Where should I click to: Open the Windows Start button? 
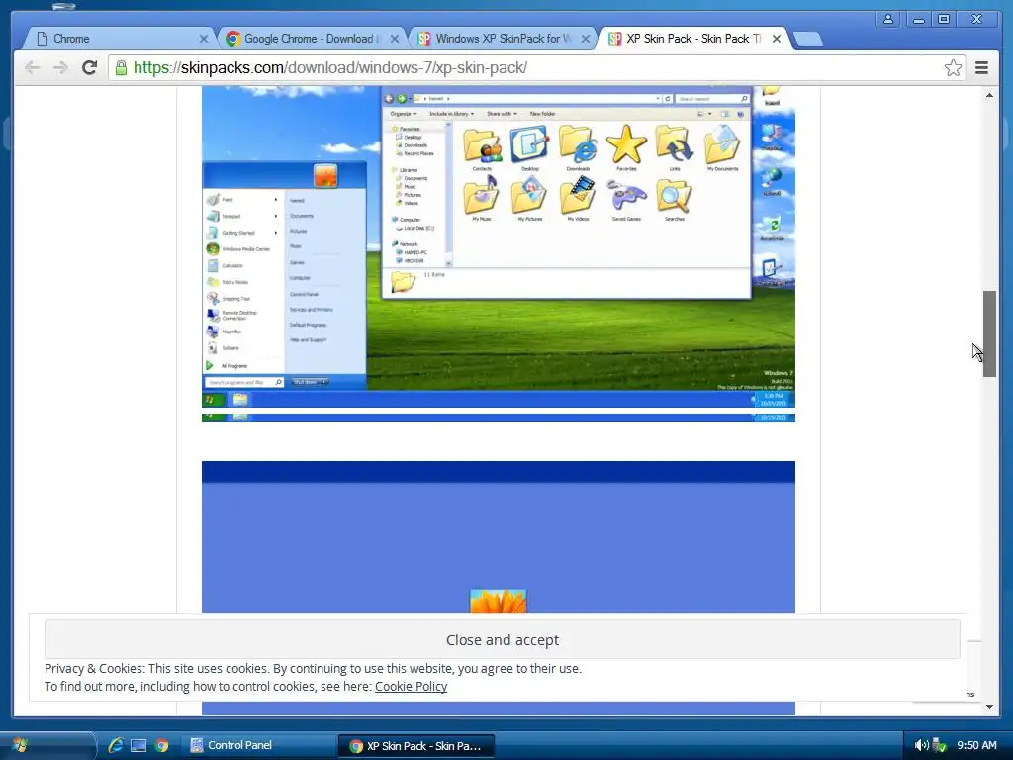pyautogui.click(x=21, y=745)
